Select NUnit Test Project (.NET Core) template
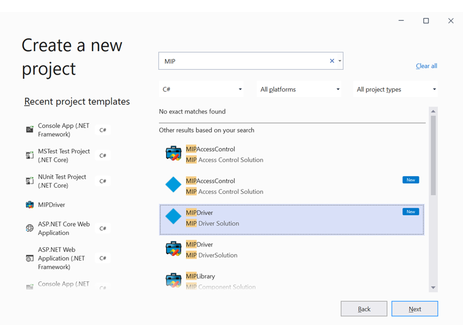This screenshot has height=325, width=464. (x=68, y=181)
